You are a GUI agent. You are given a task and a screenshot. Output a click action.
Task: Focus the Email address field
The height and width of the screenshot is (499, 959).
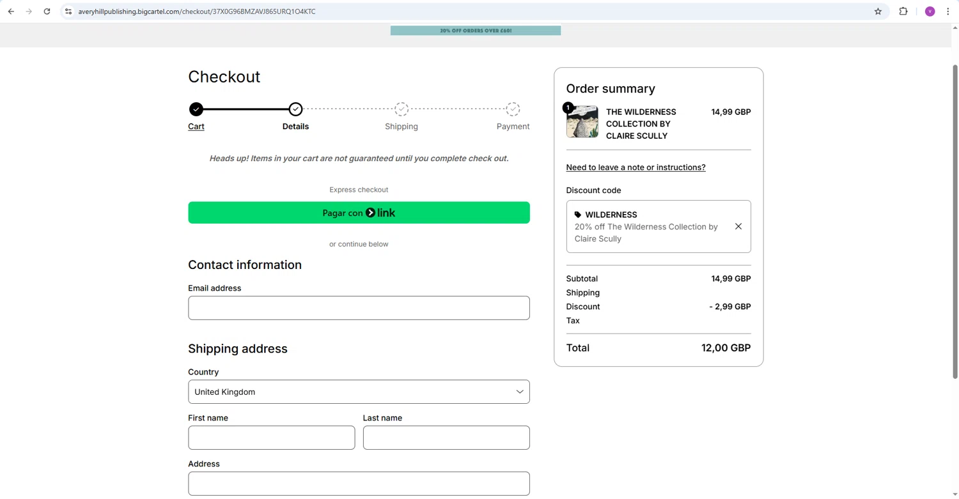359,308
